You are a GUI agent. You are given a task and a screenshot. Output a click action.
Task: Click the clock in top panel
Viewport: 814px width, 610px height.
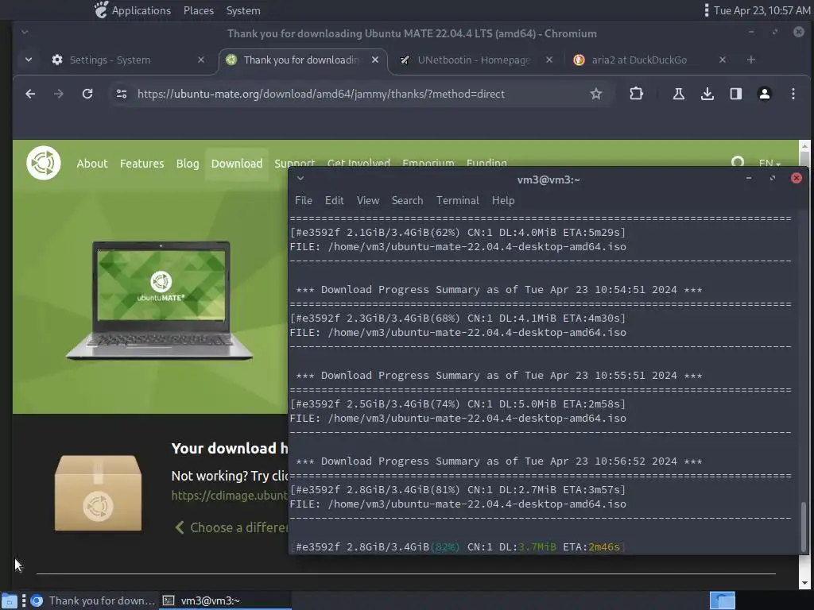[762, 10]
